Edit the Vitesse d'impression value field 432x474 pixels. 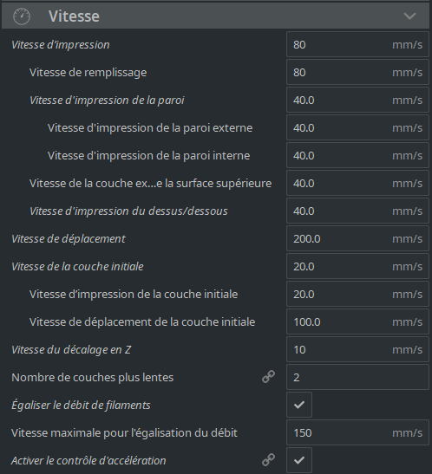(x=357, y=44)
